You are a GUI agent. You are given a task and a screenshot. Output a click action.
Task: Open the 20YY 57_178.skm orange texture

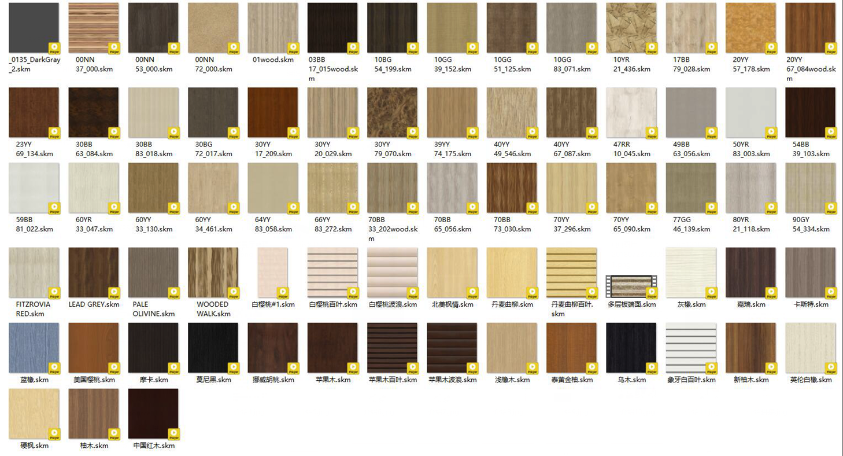coord(750,28)
